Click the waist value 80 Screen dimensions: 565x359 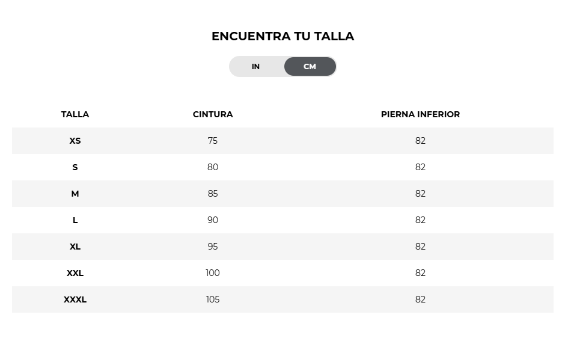click(213, 167)
